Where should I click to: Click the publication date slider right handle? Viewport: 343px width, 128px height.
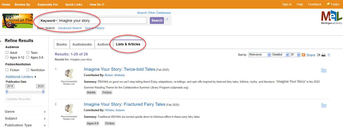pos(43,92)
